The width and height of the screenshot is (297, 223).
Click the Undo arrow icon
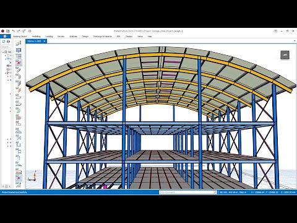click(x=14, y=31)
